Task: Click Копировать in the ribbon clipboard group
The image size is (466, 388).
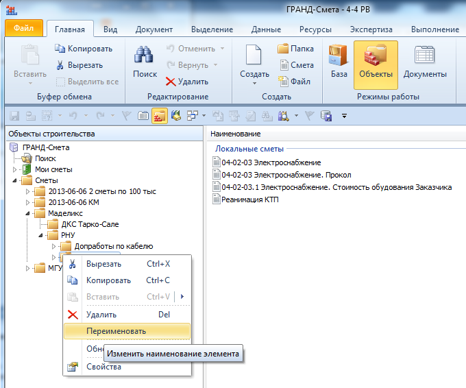Action: pos(84,49)
